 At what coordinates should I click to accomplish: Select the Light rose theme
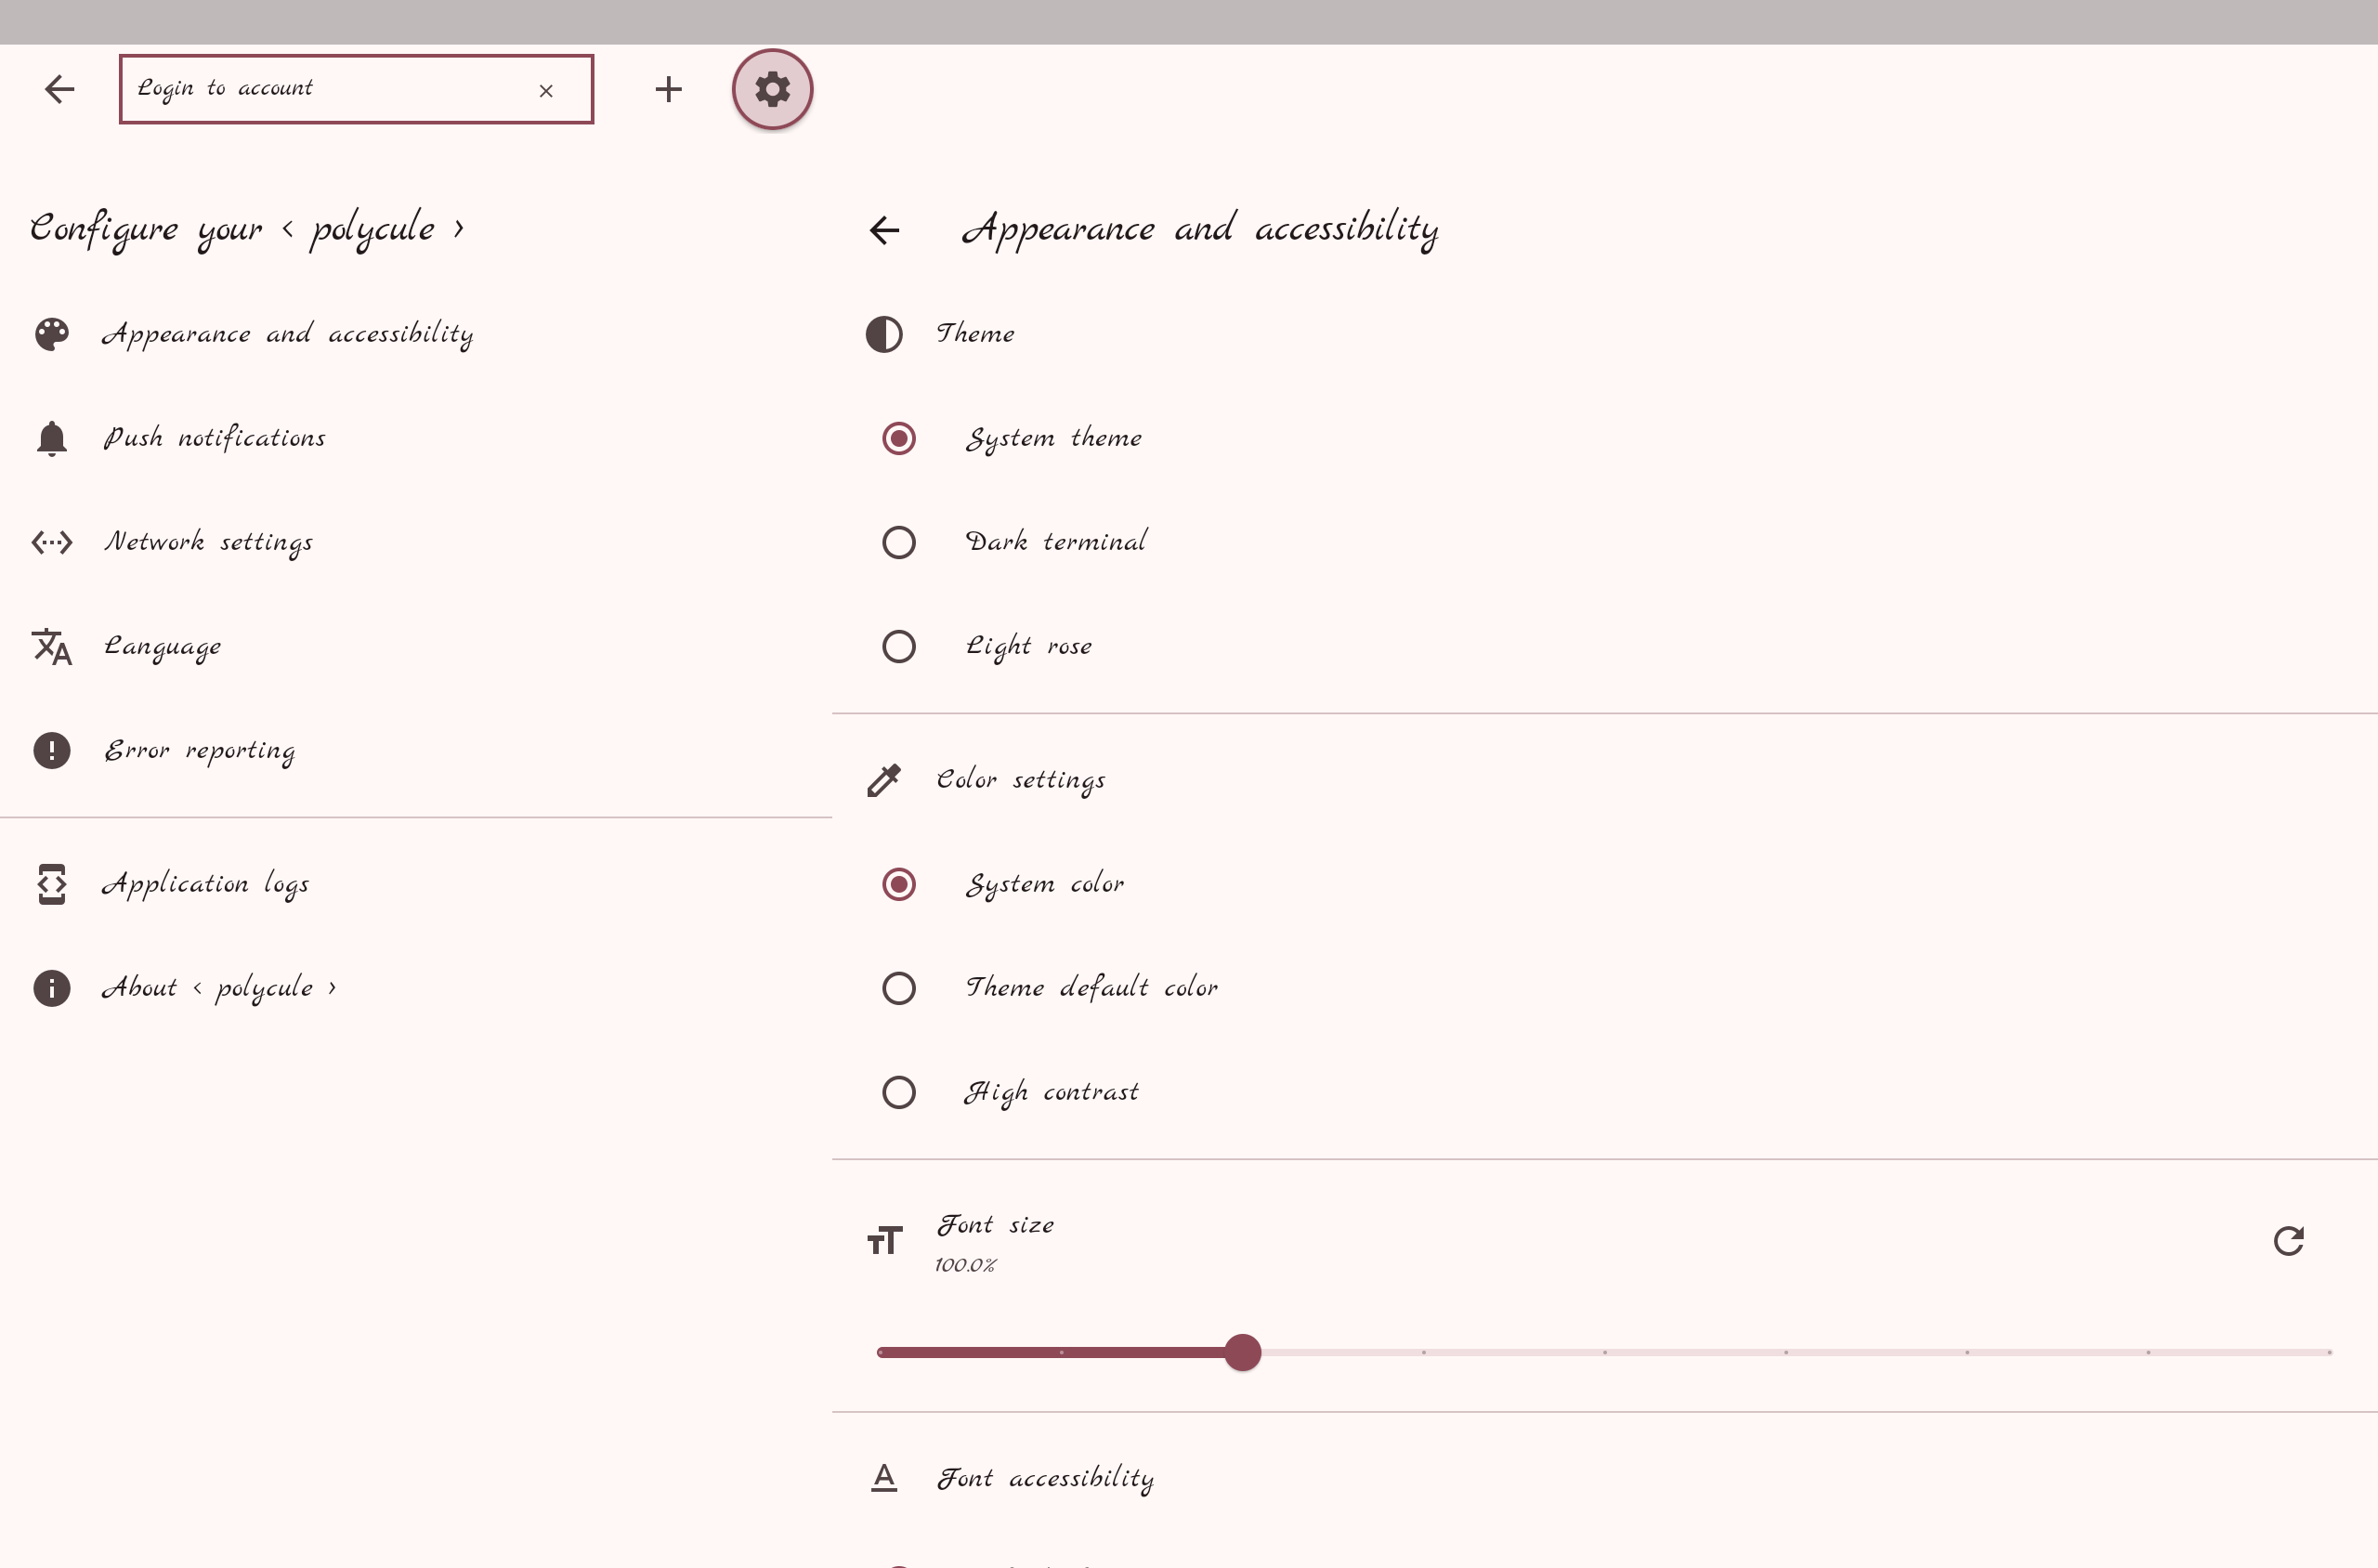pos(898,646)
